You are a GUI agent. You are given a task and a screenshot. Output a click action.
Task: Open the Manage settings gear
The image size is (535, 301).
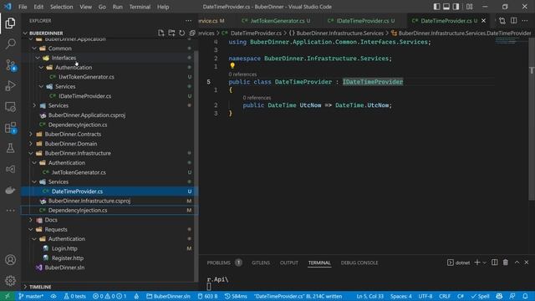coord(10,281)
